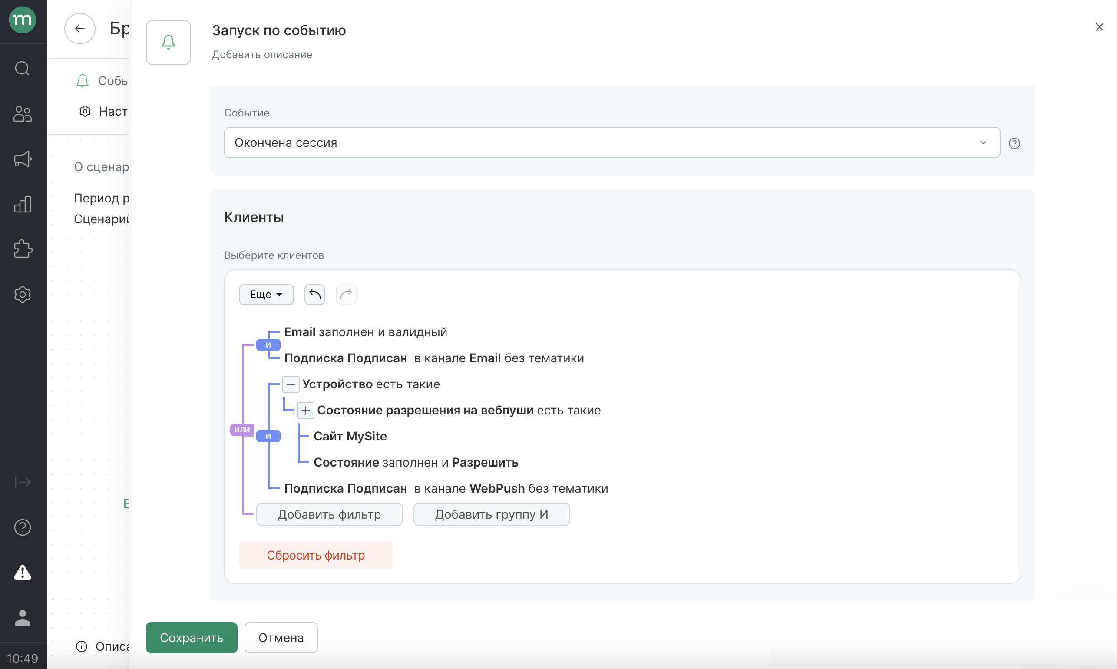Click the О сценарии heading in the background page

(x=101, y=167)
